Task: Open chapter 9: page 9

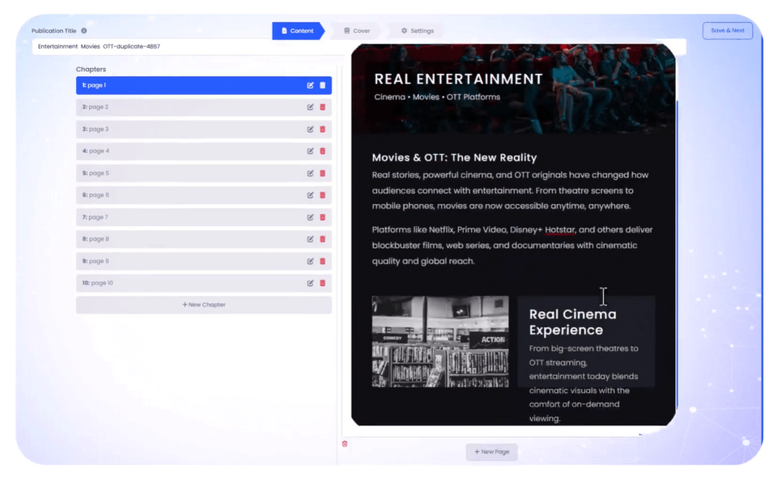Action: (x=204, y=262)
